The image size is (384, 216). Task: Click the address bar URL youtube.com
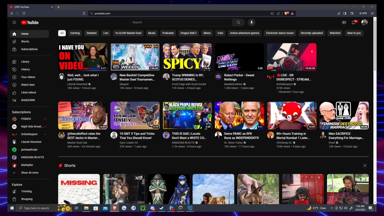tap(102, 13)
